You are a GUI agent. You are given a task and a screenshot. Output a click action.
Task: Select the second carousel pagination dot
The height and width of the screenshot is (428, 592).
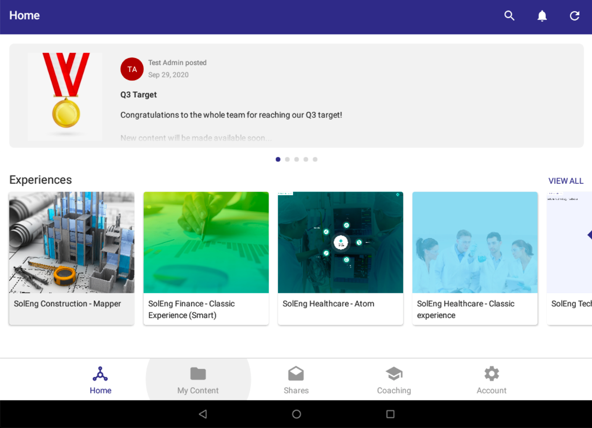pyautogui.click(x=287, y=159)
